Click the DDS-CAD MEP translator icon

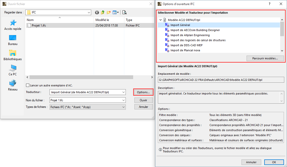(167, 45)
